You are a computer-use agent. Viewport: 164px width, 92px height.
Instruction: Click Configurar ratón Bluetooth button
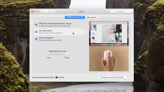coord(112,77)
